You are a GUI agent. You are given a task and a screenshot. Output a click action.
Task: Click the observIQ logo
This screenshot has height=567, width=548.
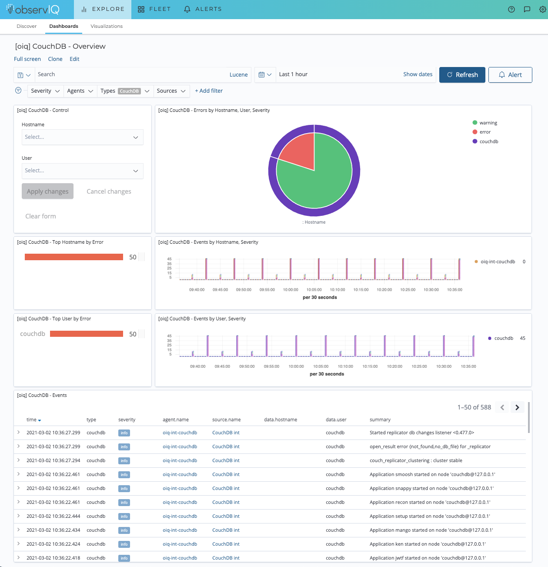point(33,9)
